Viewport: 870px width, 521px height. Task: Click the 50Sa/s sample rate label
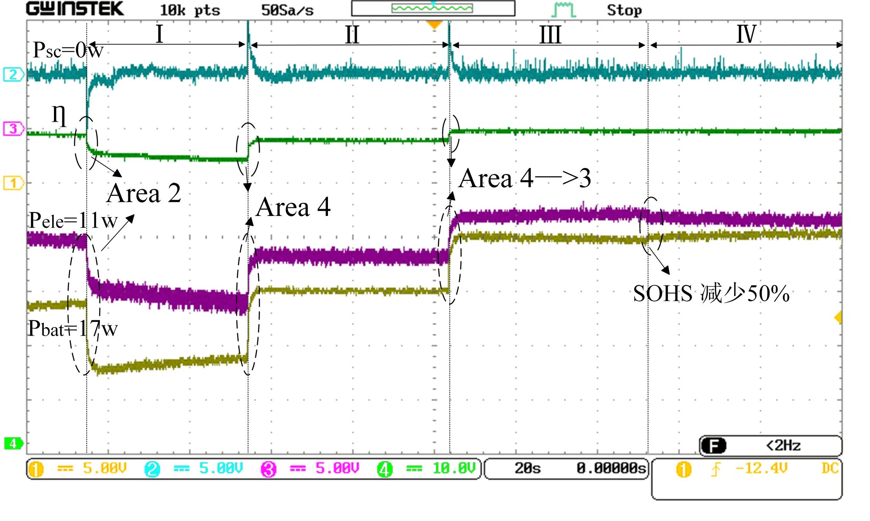pos(287,10)
